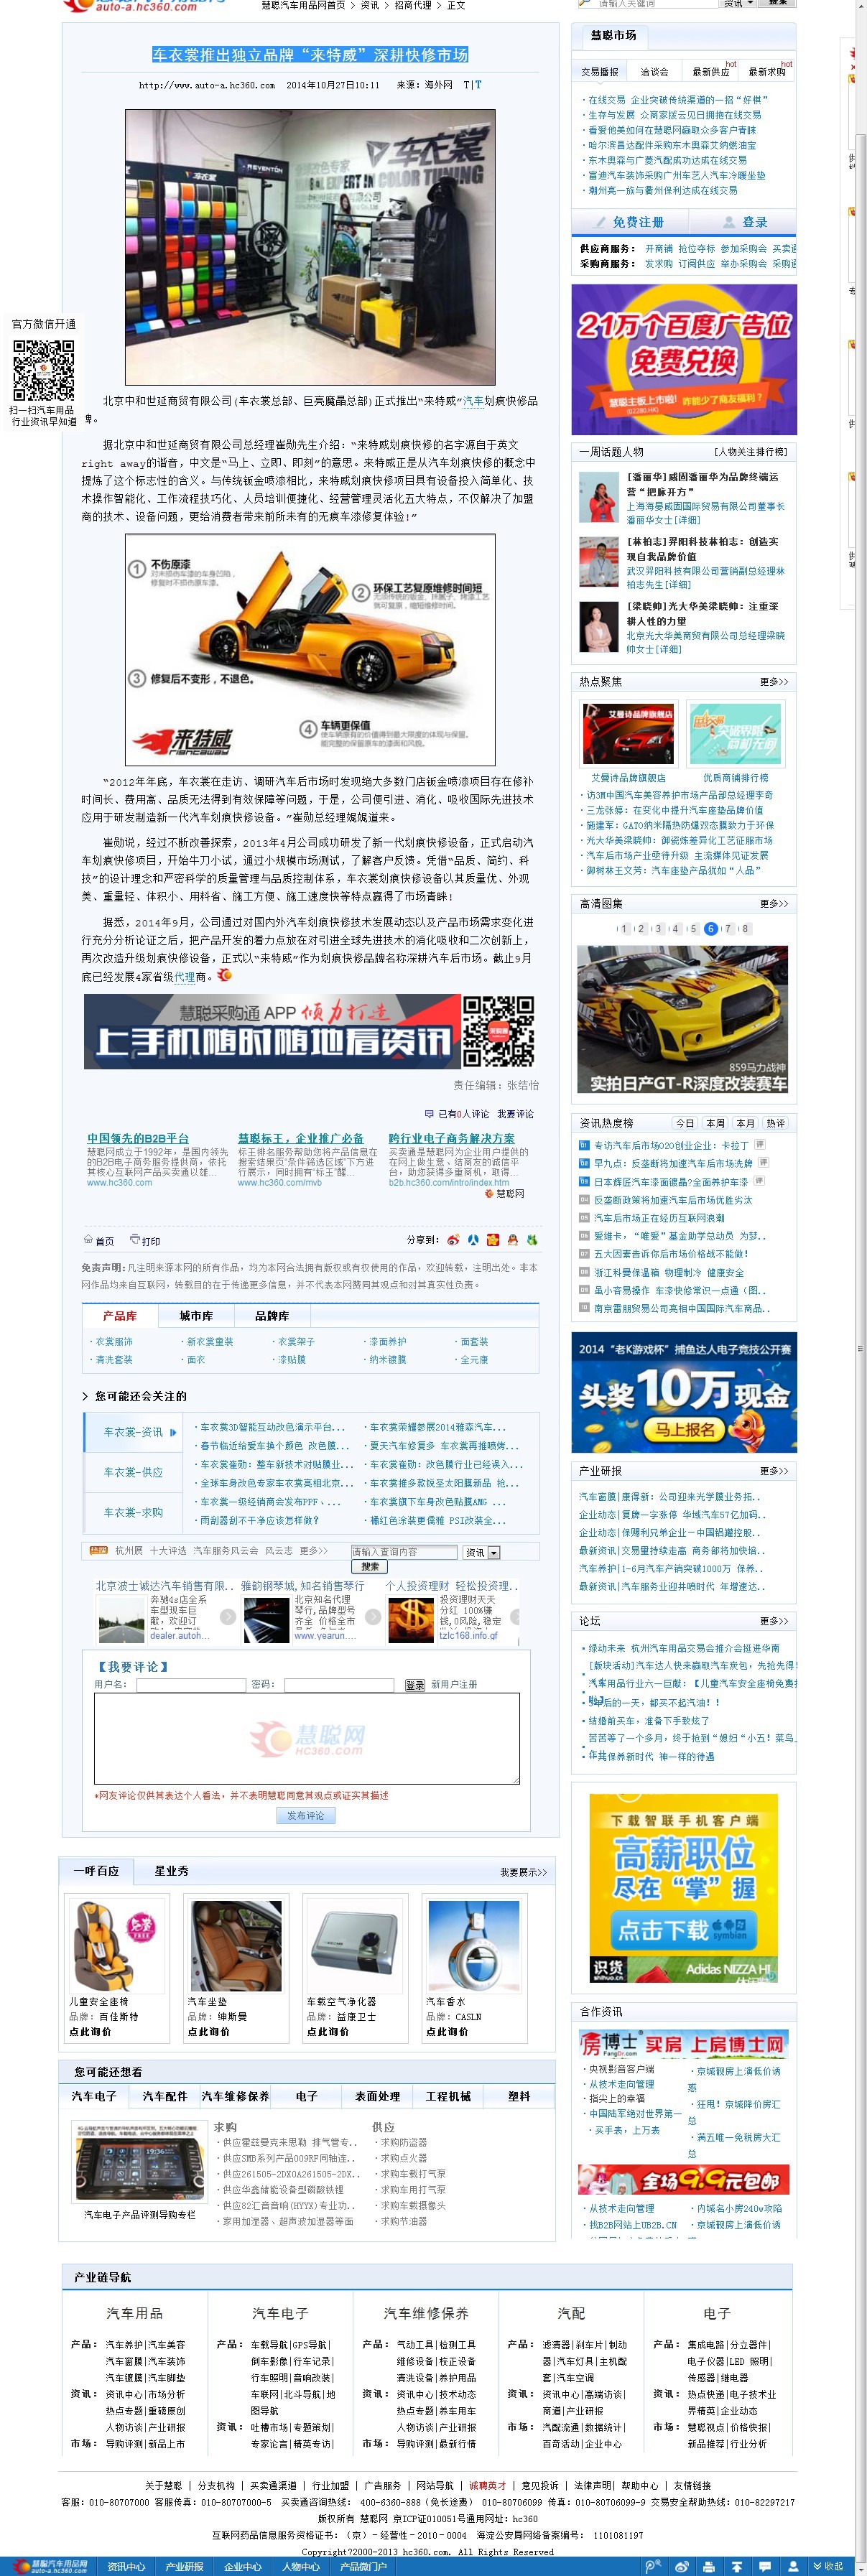
Task: Share via QQ penguin icon
Action: [x=512, y=1239]
